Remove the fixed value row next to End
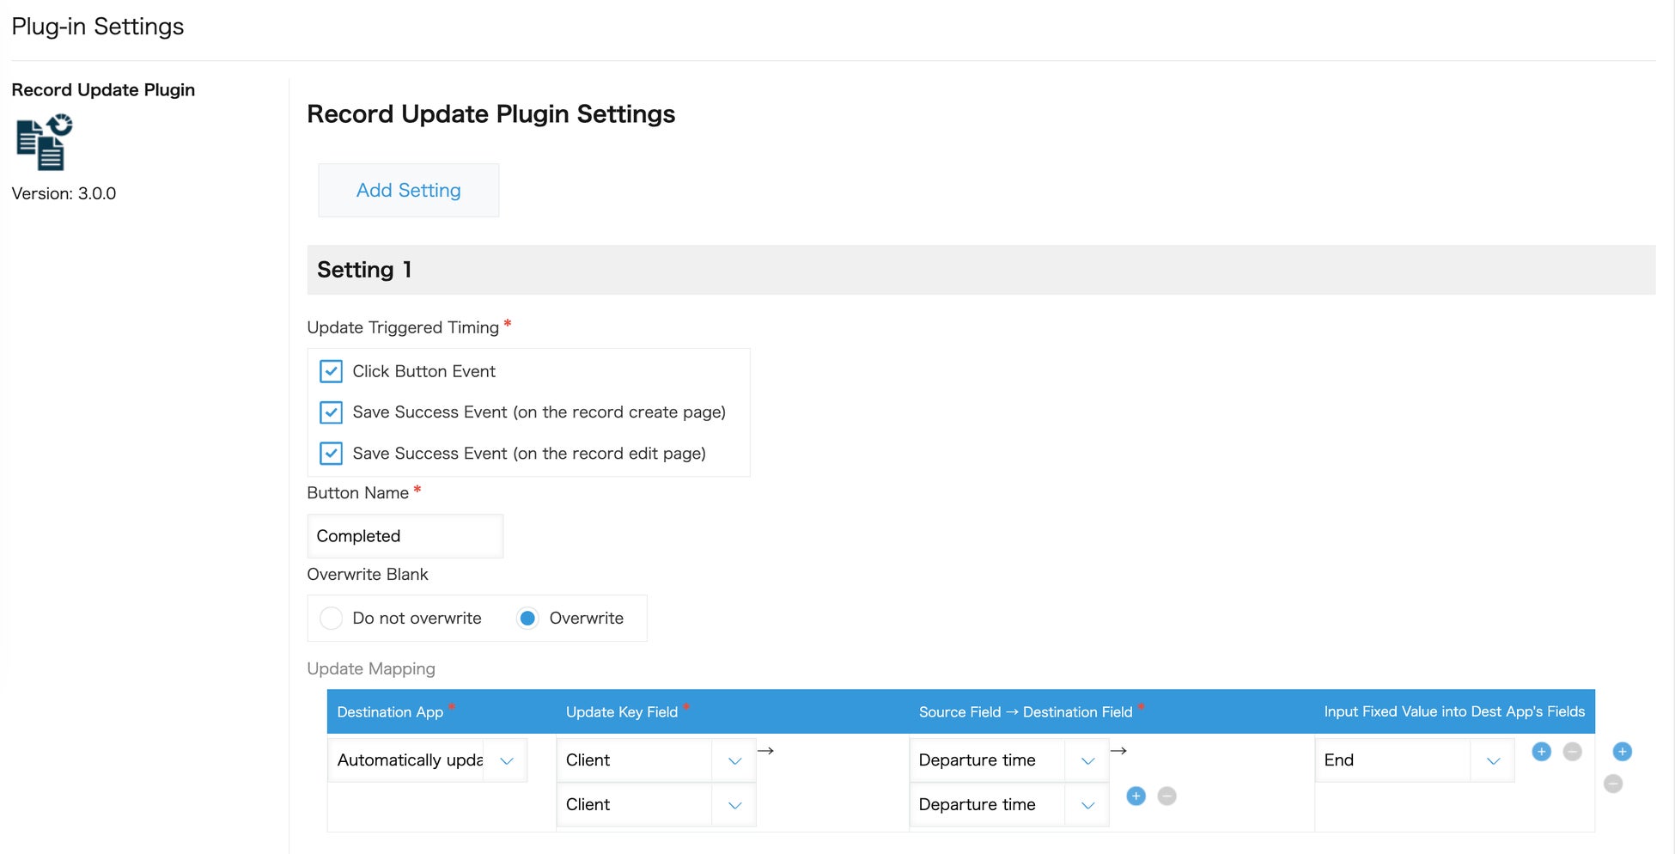This screenshot has width=1675, height=854. coord(1572,752)
